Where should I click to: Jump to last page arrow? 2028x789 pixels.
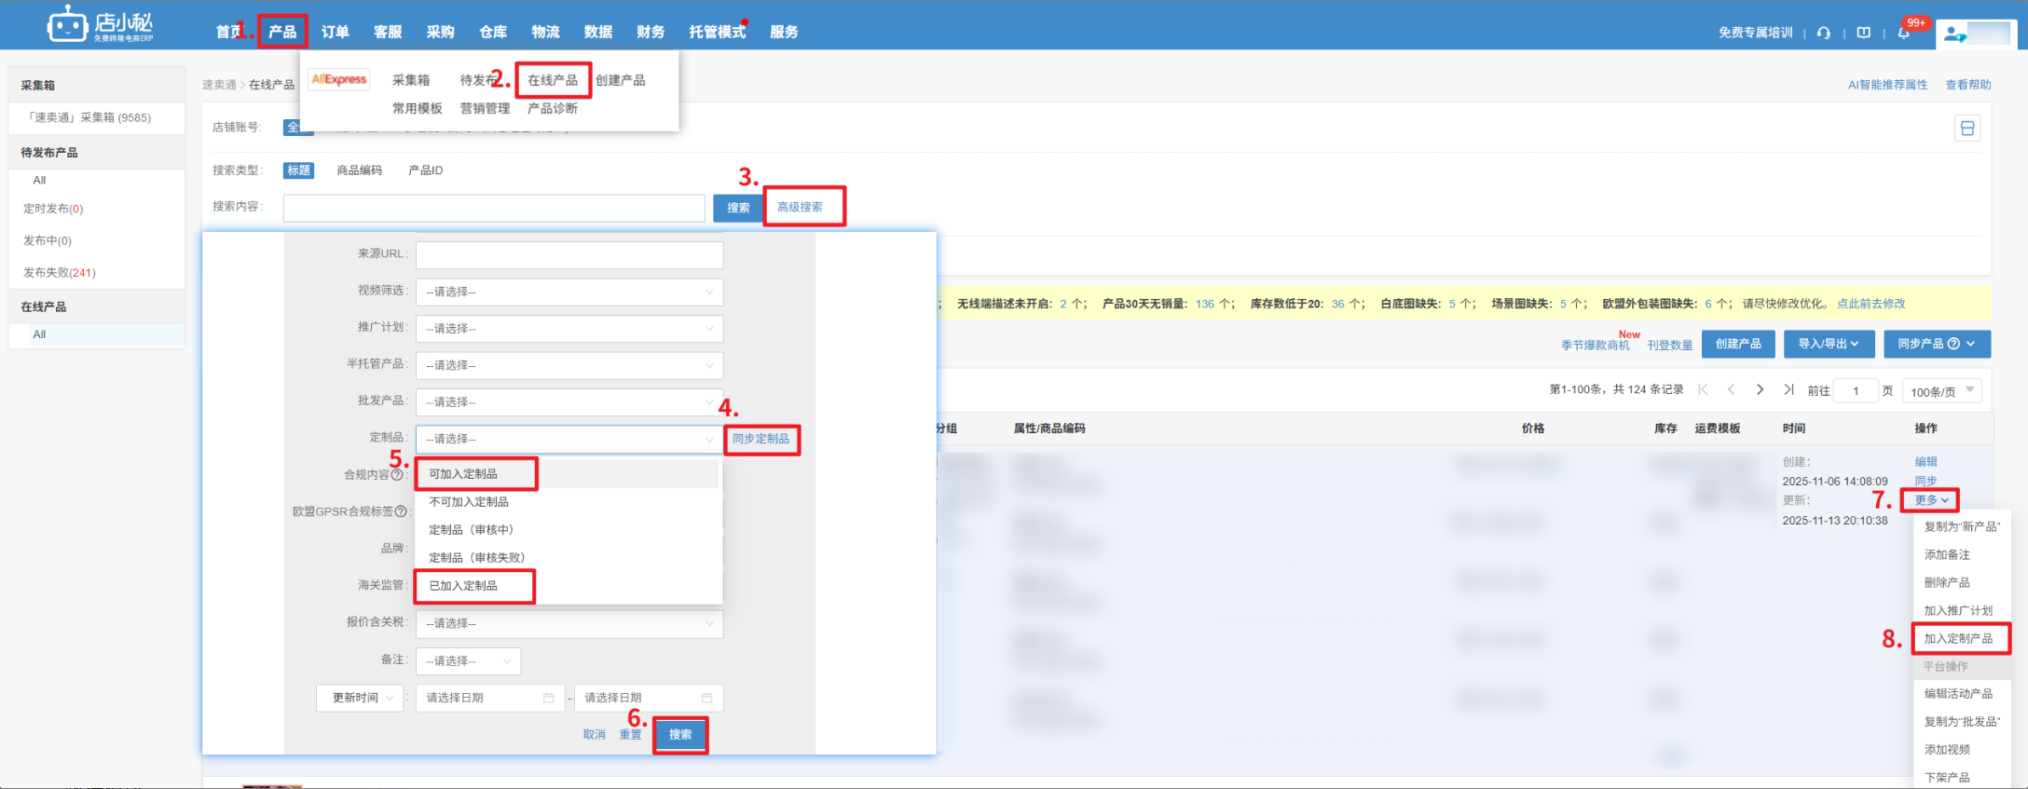[x=1788, y=390]
